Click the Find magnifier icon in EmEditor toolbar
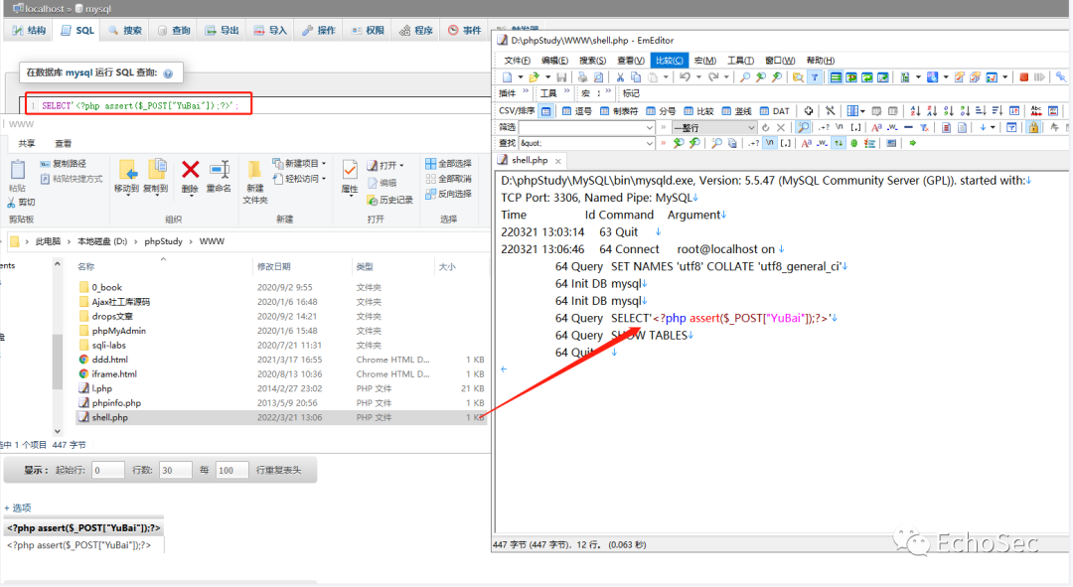The image size is (1073, 587). coord(744,76)
